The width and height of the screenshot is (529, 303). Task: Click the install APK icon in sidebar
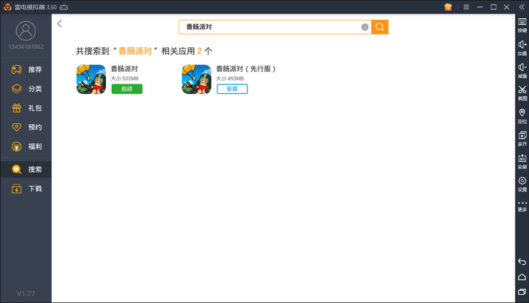pos(522,160)
